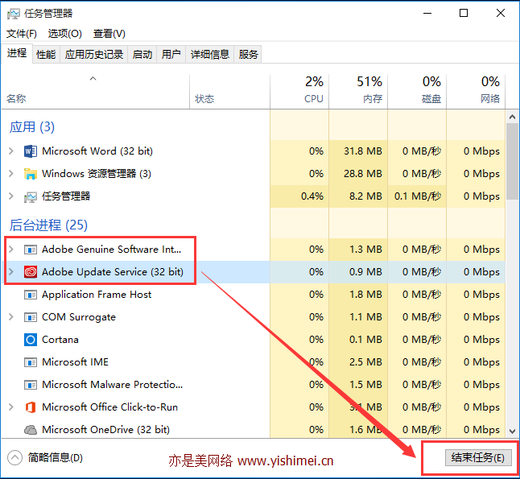Switch to the 应用历史记录 tab
Viewport: 520px width, 479px height.
94,54
